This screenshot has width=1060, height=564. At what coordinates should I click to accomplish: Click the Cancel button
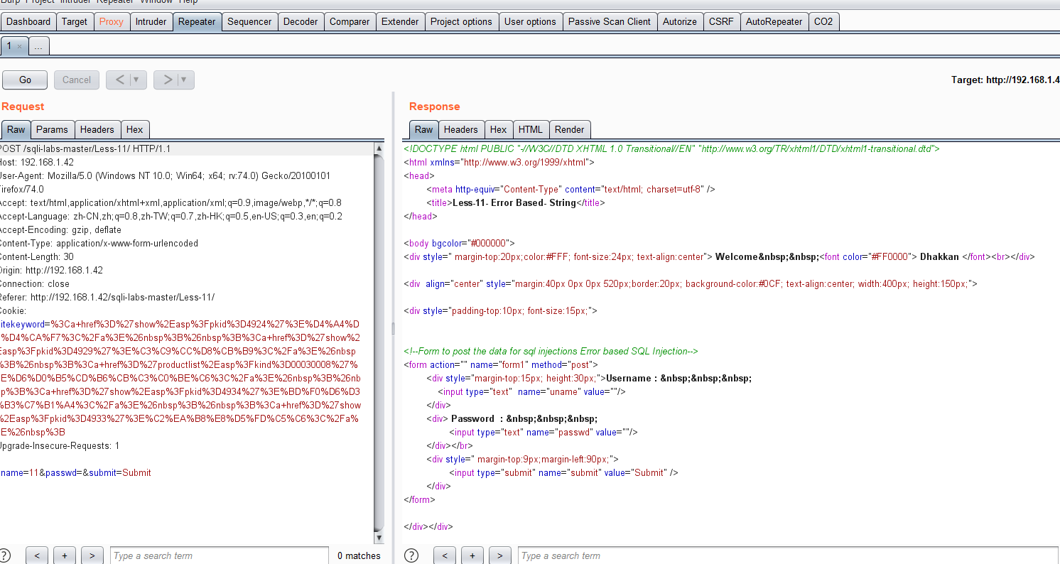[76, 80]
